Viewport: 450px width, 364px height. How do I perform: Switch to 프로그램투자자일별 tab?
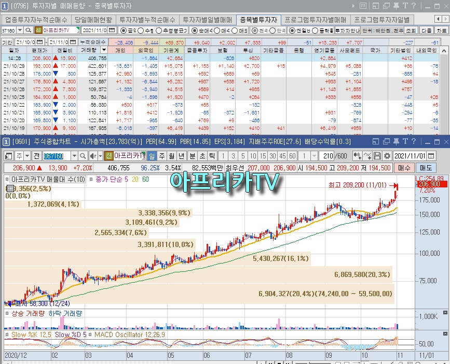pos(382,20)
